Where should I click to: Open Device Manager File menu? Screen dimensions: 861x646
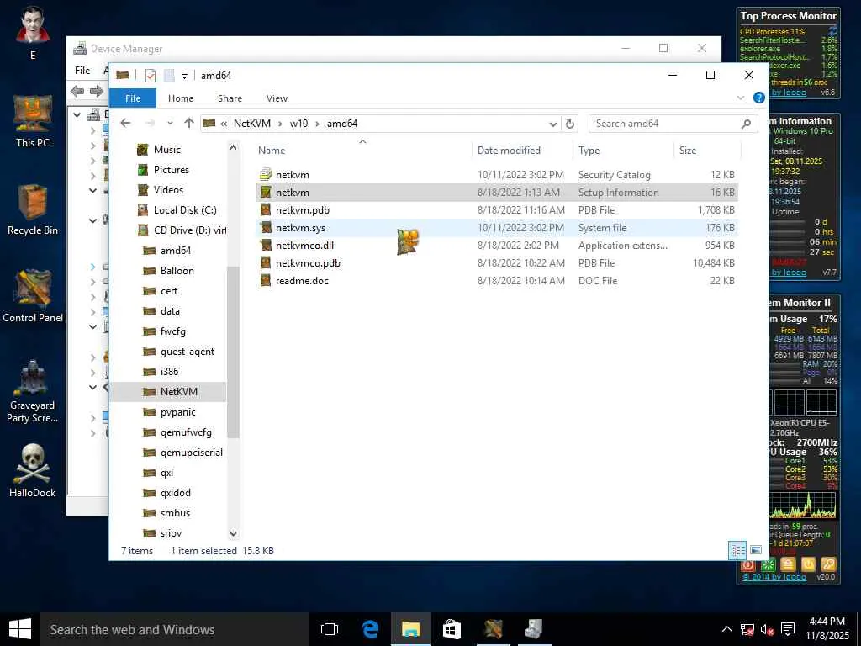tap(82, 71)
